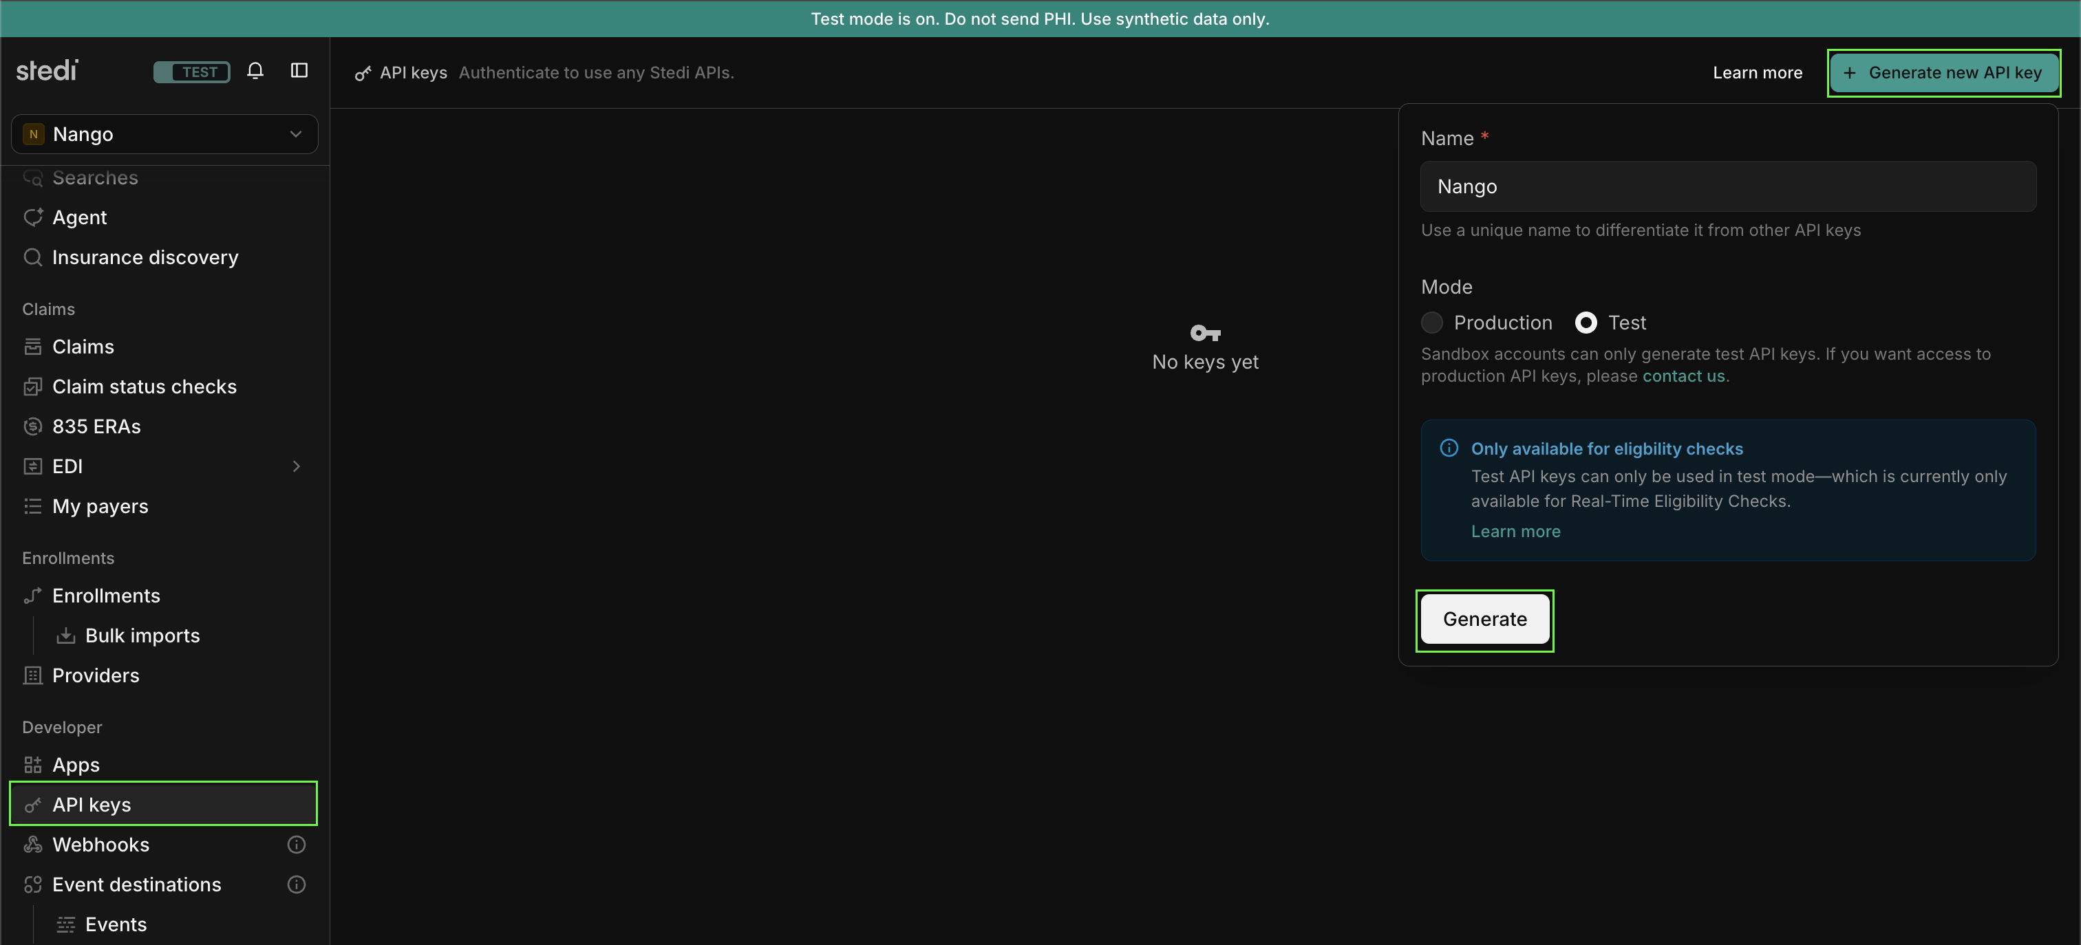This screenshot has width=2081, height=945.
Task: Click the 'No keys yet' text
Action: [1205, 362]
